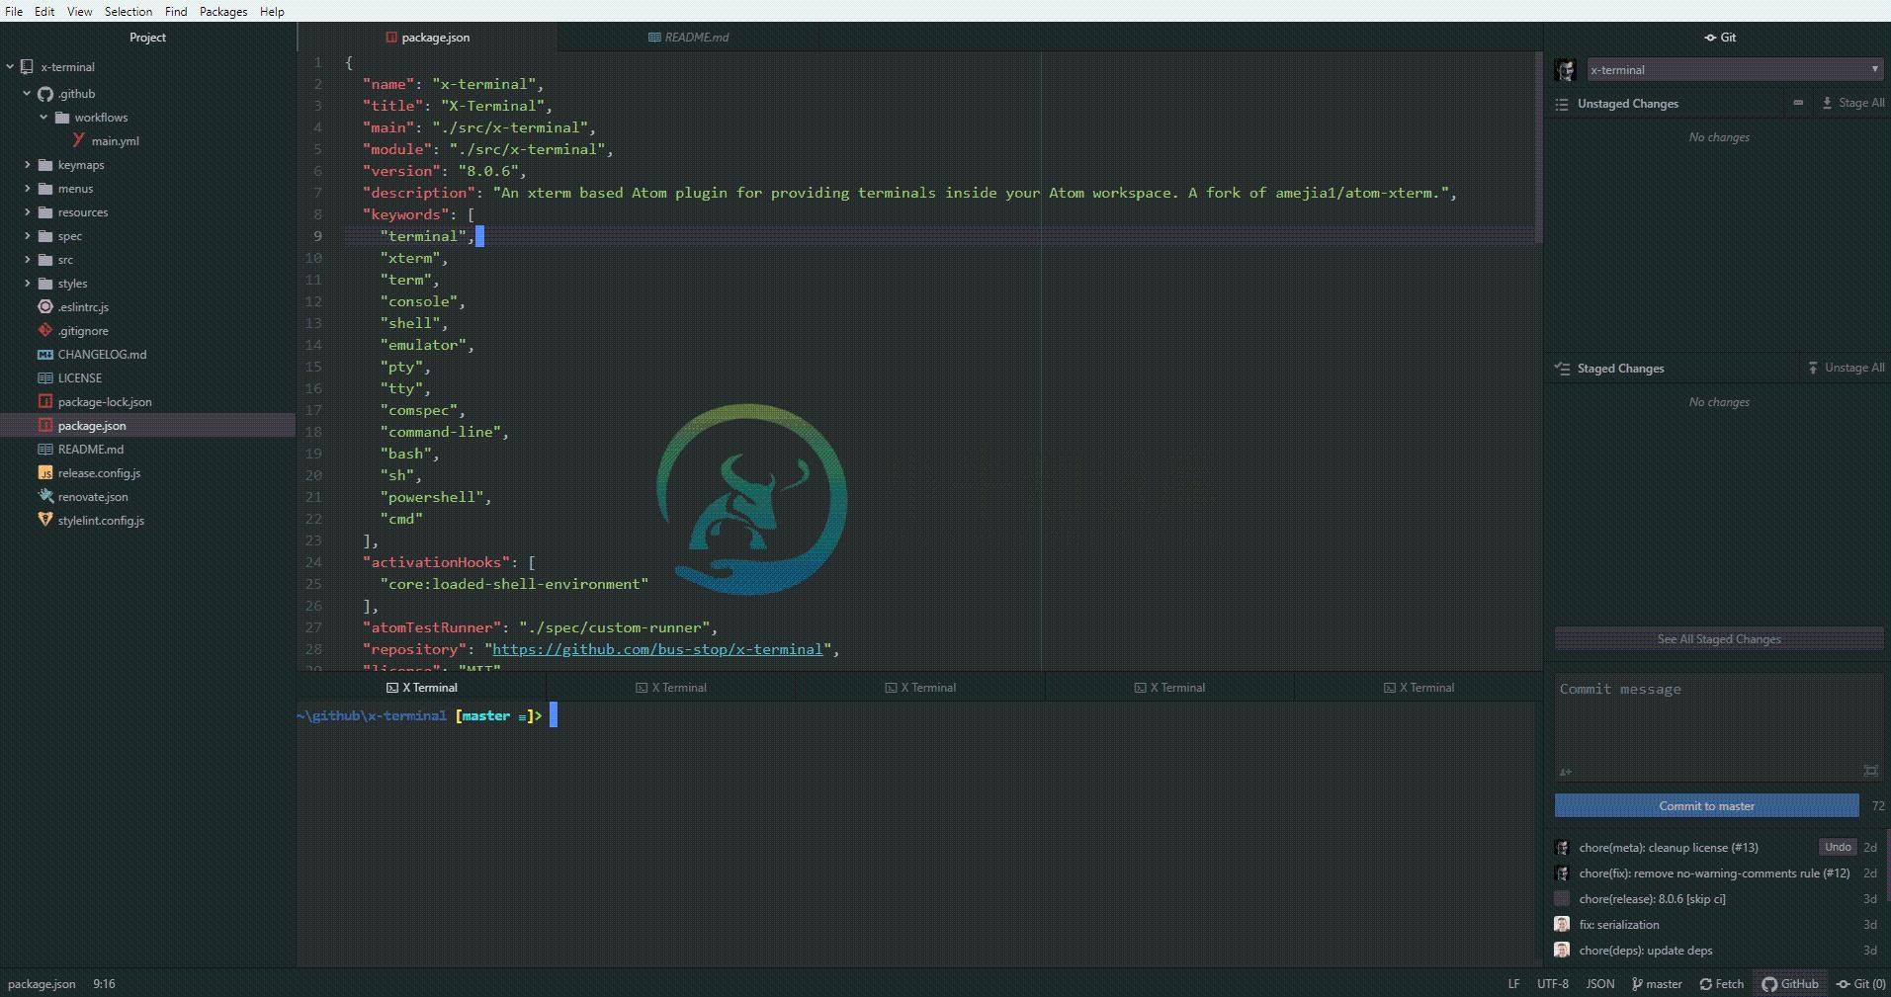1891x997 pixels.
Task: Click the git icon next to .gitignore
Action: 45,330
